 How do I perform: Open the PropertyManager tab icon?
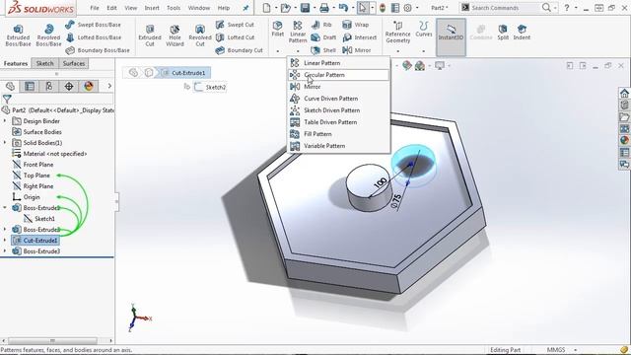[x=30, y=86]
